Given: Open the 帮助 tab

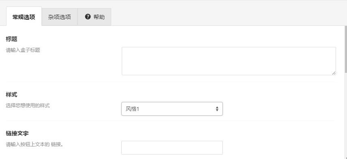Looking at the screenshot, I should [95, 17].
